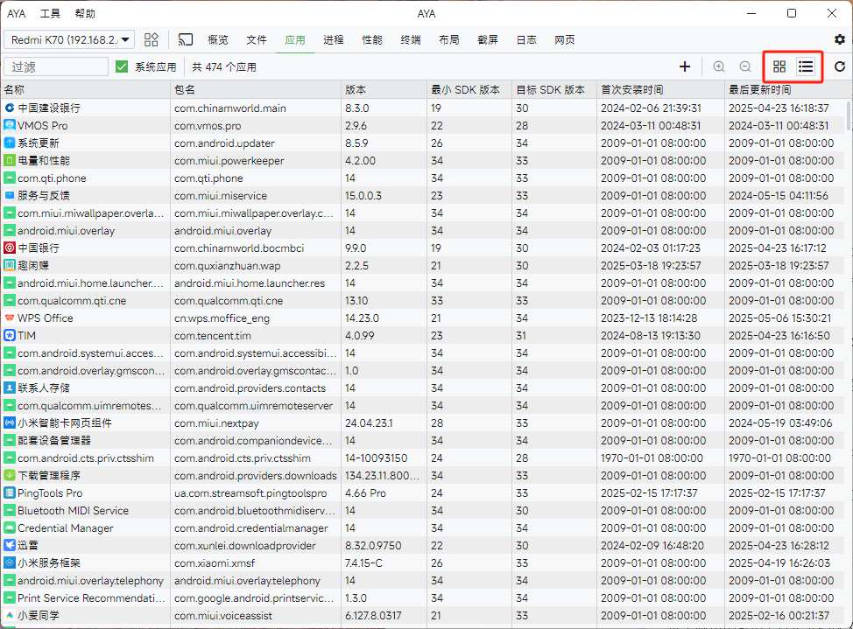Switch to list view
The width and height of the screenshot is (853, 629).
click(806, 66)
